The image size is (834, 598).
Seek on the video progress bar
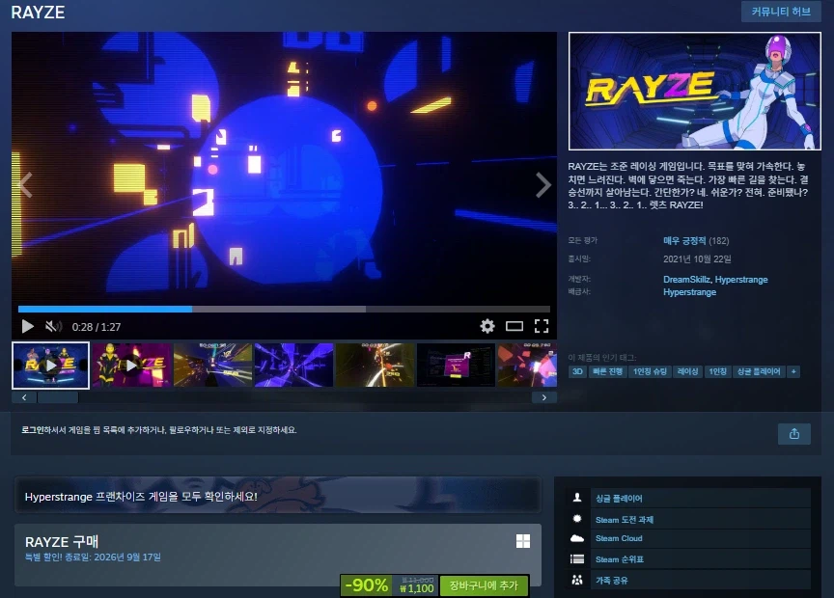(x=284, y=309)
